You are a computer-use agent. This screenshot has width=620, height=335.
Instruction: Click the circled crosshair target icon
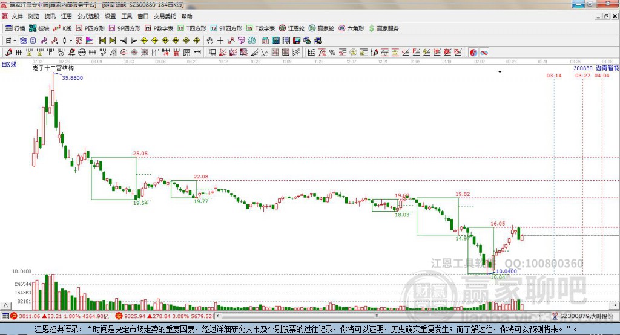pos(124,53)
